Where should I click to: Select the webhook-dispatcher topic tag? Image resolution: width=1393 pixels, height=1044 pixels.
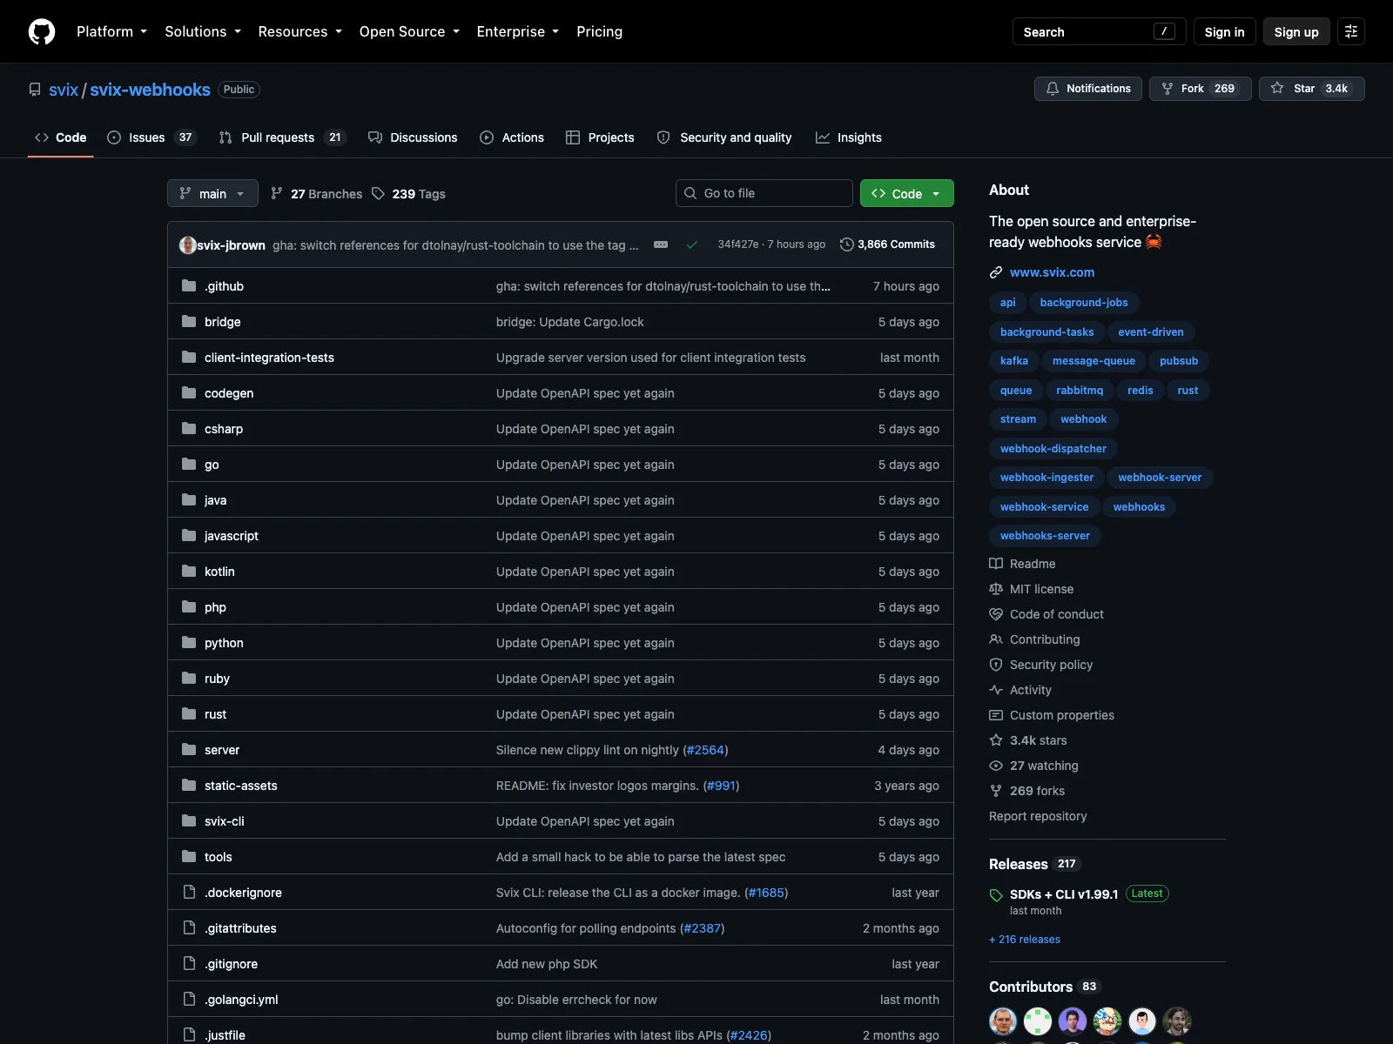pyautogui.click(x=1053, y=449)
